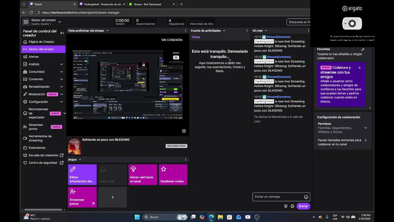Edit Favoritas with the pencil icon

(x=363, y=49)
